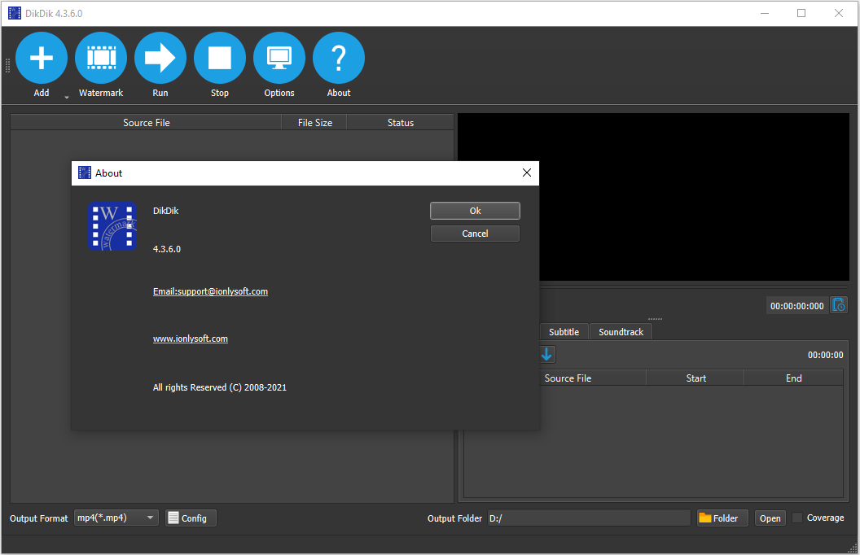The height and width of the screenshot is (555, 860).
Task: Select the Subtitle tab
Action: tap(564, 332)
